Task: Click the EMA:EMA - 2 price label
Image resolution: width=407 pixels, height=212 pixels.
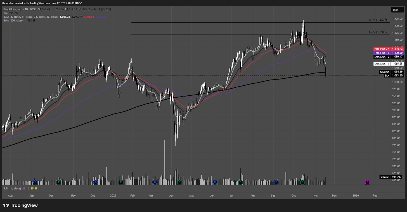Action: pyautogui.click(x=389, y=57)
